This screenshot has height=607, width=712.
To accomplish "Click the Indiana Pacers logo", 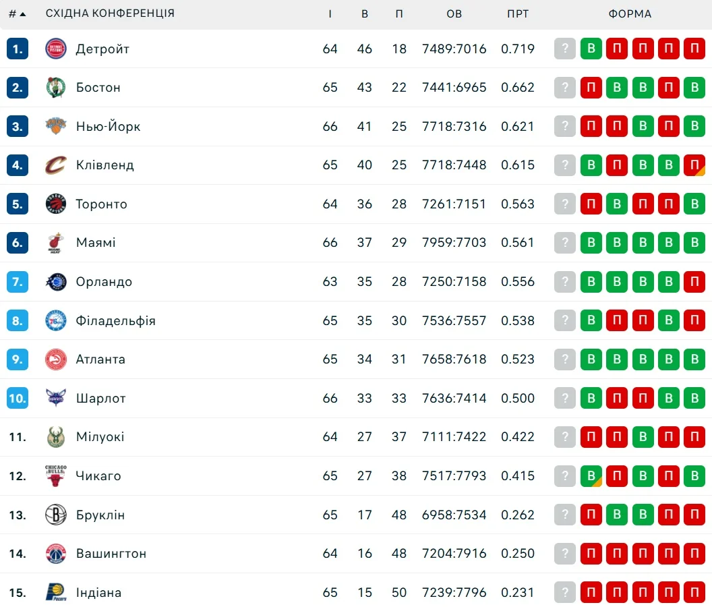I will pos(56,592).
